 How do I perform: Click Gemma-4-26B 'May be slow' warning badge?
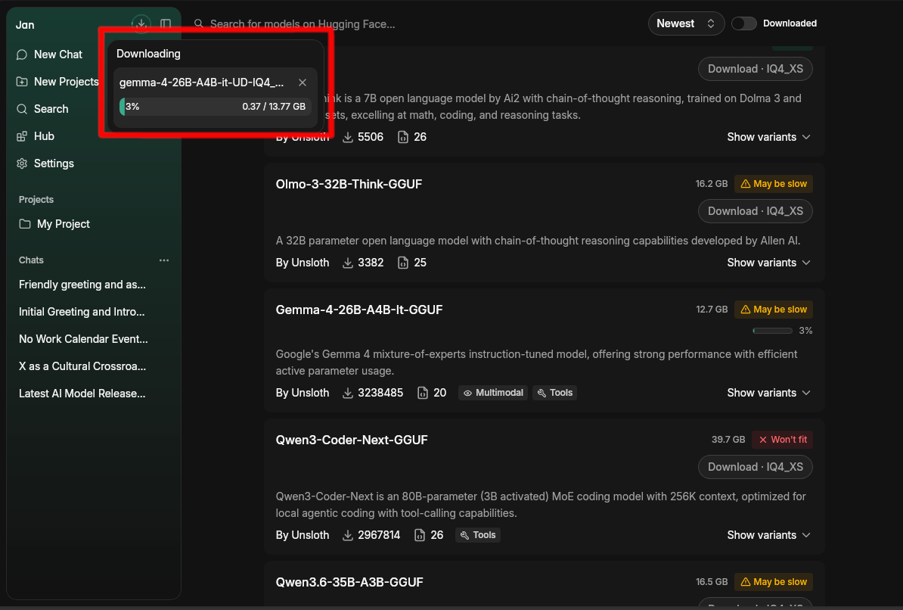(774, 310)
